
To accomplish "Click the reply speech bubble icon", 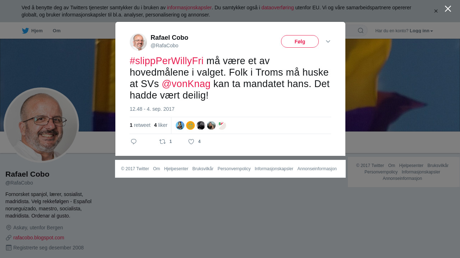I will point(134,142).
